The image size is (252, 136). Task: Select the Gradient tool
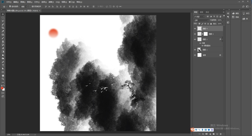3,52
